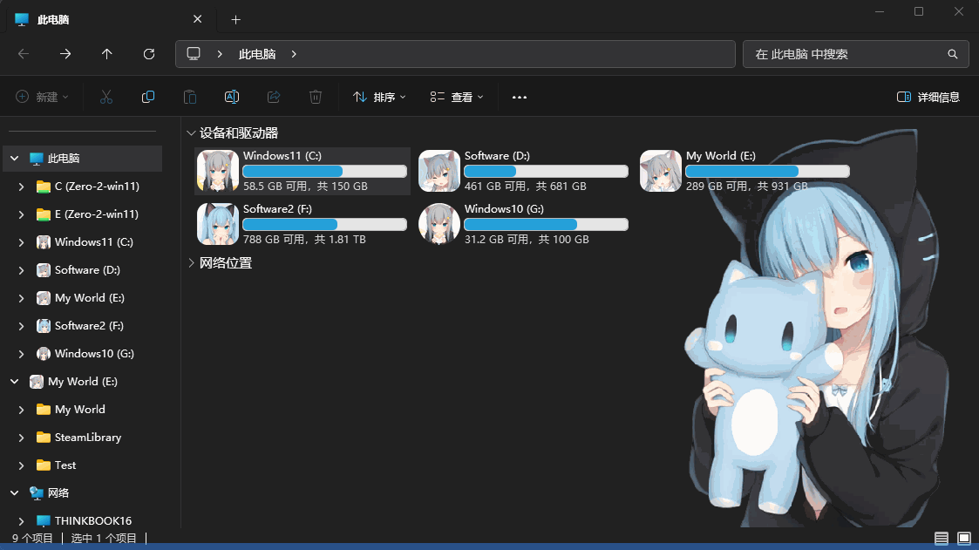Viewport: 979px width, 550px height.
Task: Open the 排序 sort dropdown
Action: click(379, 97)
